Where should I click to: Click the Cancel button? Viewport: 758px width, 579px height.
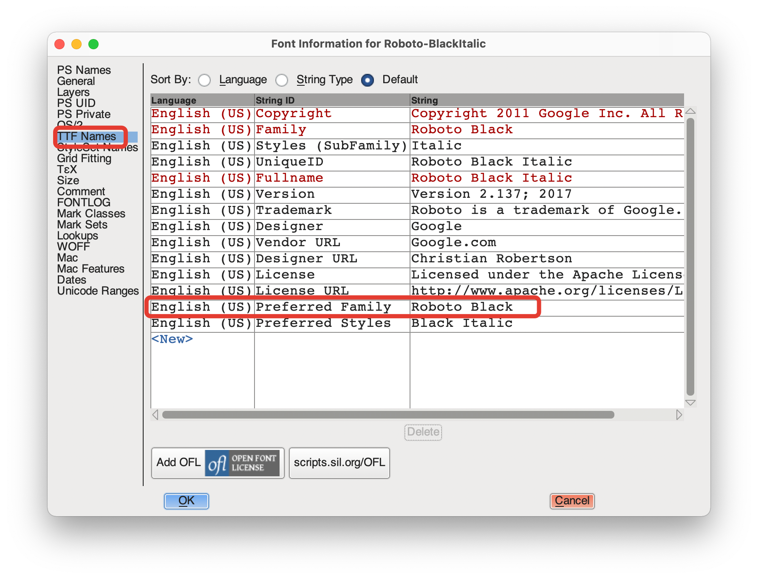tap(572, 501)
